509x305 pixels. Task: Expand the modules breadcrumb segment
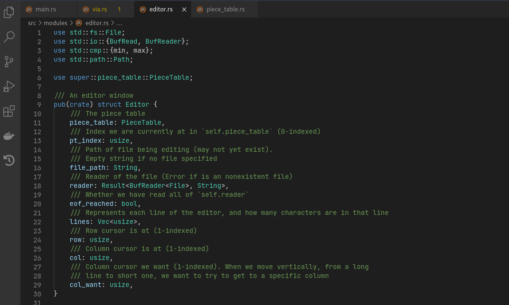point(56,23)
